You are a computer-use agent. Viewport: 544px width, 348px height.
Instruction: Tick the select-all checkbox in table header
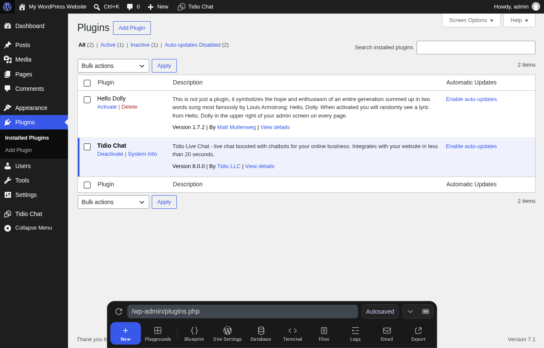(87, 83)
